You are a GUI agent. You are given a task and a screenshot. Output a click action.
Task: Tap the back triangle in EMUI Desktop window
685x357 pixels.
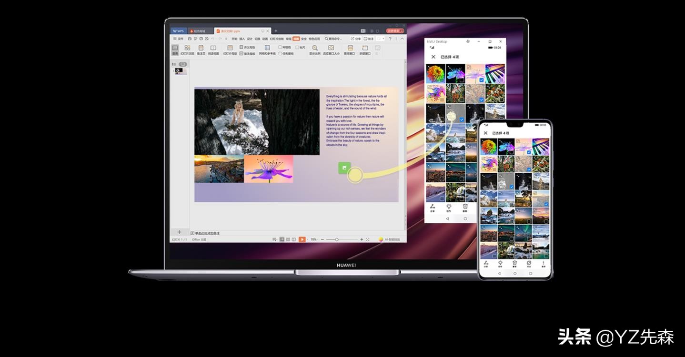pyautogui.click(x=447, y=218)
